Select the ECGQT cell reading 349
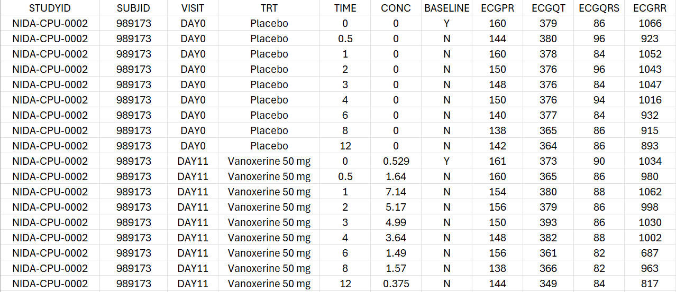 [548, 284]
